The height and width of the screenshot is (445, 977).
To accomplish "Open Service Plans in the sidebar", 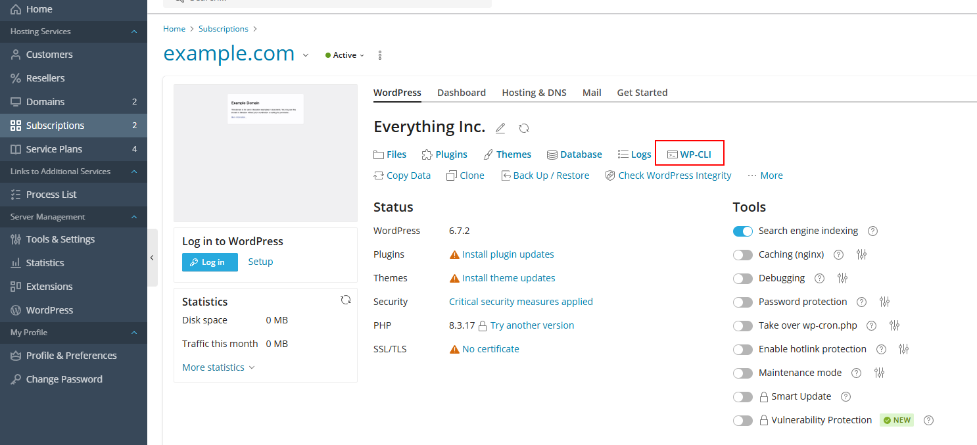I will pos(74,149).
